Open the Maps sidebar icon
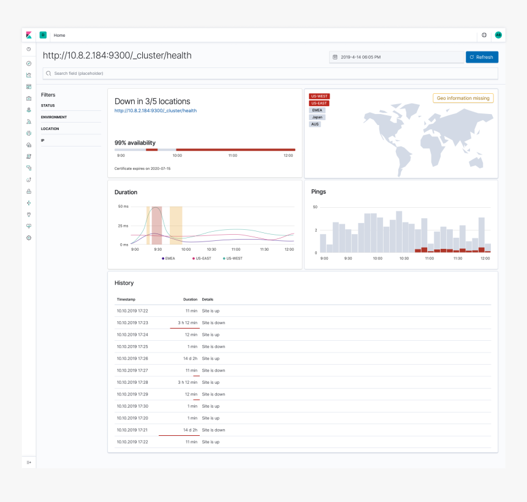 (29, 110)
